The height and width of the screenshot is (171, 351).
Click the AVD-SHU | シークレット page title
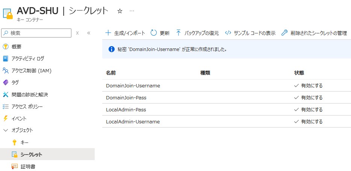[62, 11]
